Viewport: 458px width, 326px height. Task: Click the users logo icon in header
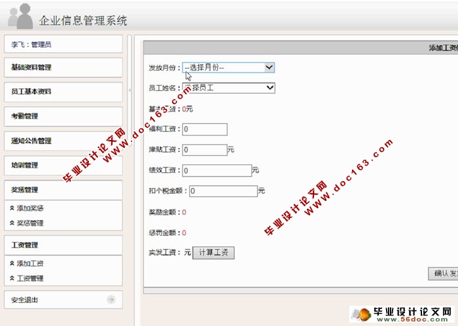[20, 16]
